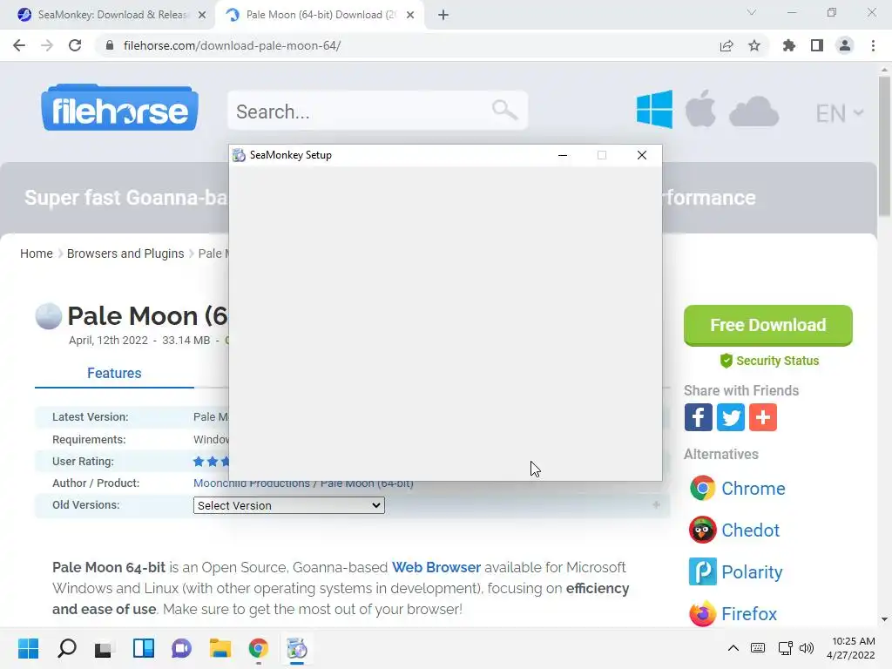Bookmark this page with the star icon
This screenshot has height=669, width=892.
coord(754,45)
